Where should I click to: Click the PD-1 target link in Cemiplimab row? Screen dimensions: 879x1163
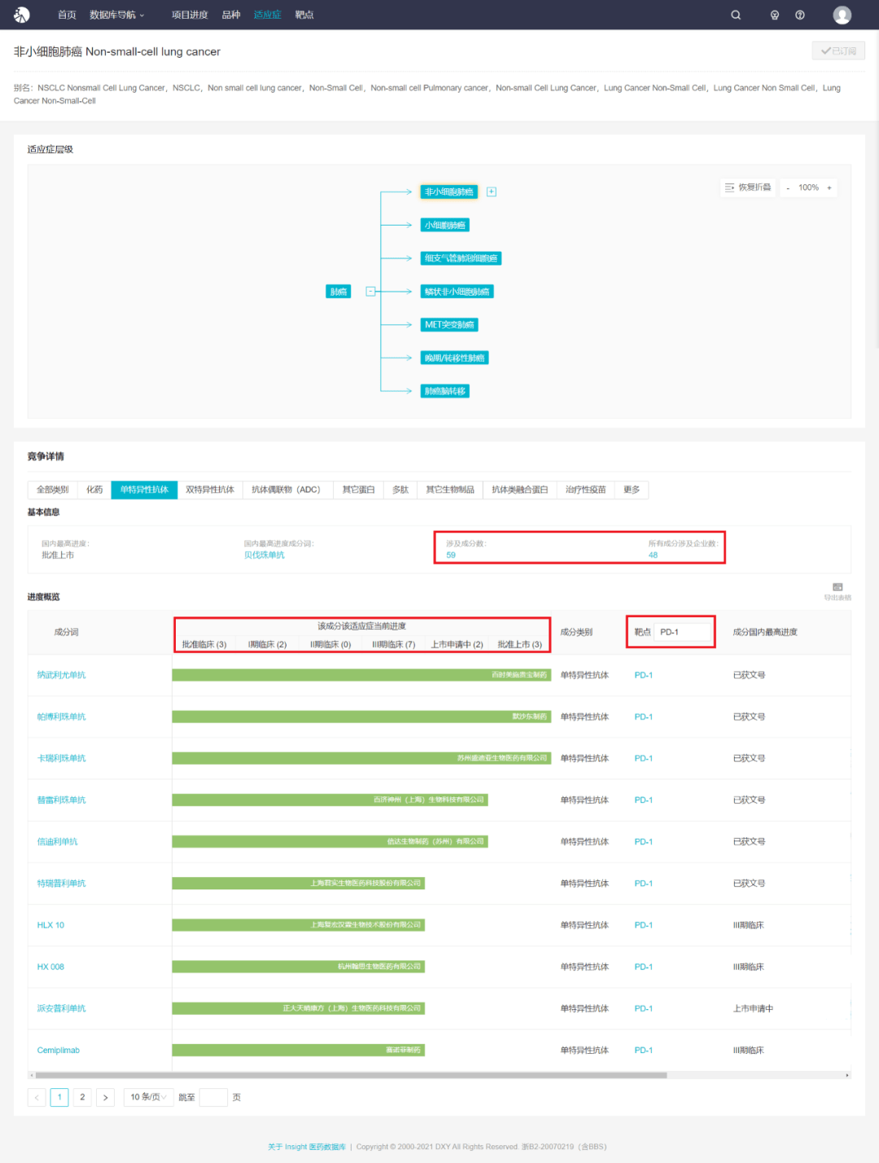point(644,1050)
